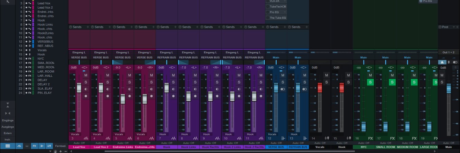
Task: Click the red Vocals VCA fader handle
Action: 320,88
